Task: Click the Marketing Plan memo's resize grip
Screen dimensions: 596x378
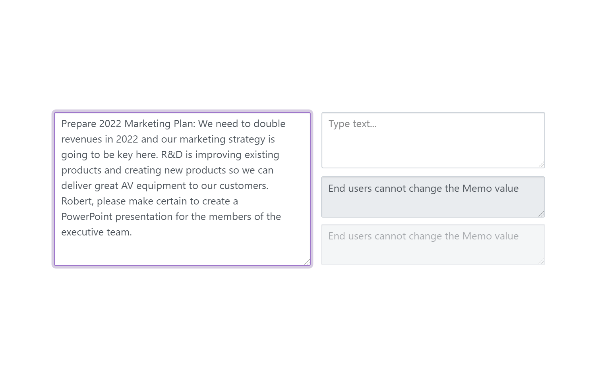Action: (307, 262)
